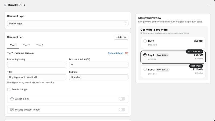The height and width of the screenshot is (121, 215).
Task: Click the Subtitle field containing Standard
Action: [x=99, y=77]
